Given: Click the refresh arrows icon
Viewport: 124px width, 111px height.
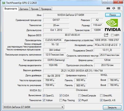Looking at the screenshot, I should coord(114,8).
